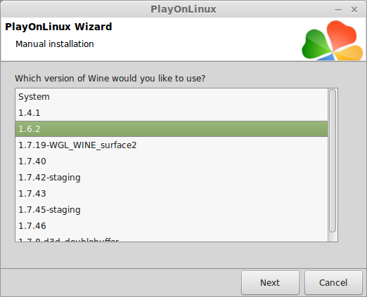The width and height of the screenshot is (367, 297).
Task: Select the highlighted 1.6.2 entry
Action: point(172,129)
